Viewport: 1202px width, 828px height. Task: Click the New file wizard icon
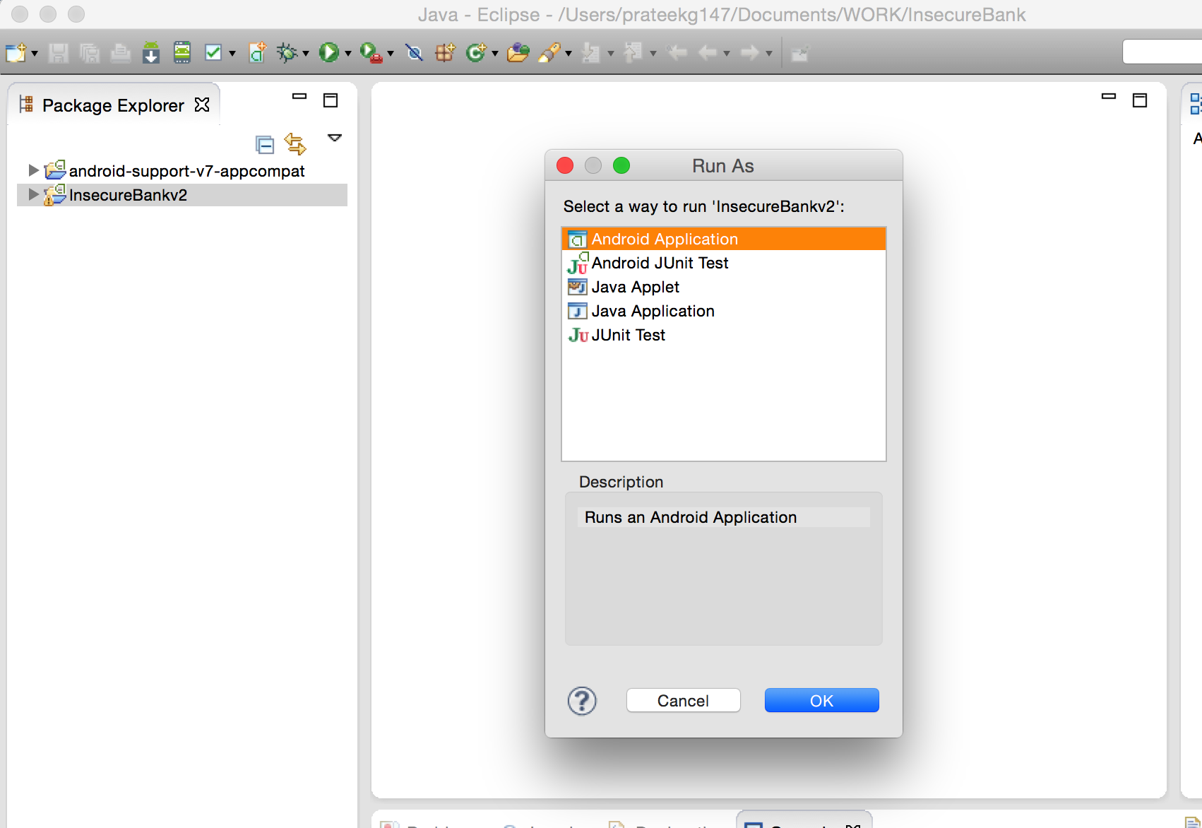pyautogui.click(x=16, y=53)
